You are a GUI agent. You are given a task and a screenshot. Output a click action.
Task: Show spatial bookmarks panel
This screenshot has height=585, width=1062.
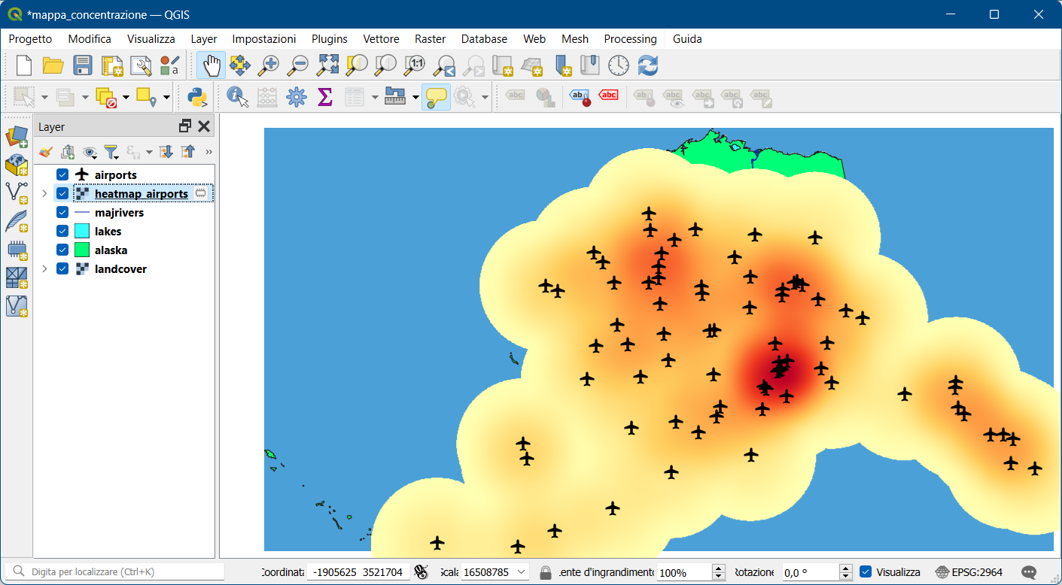(x=590, y=65)
